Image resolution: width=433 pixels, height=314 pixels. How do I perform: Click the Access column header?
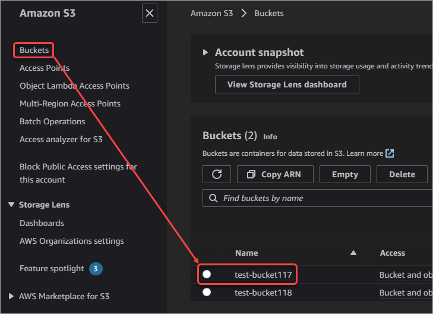(x=393, y=253)
